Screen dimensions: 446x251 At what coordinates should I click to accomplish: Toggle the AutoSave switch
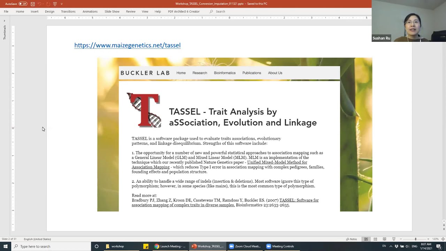click(x=23, y=4)
